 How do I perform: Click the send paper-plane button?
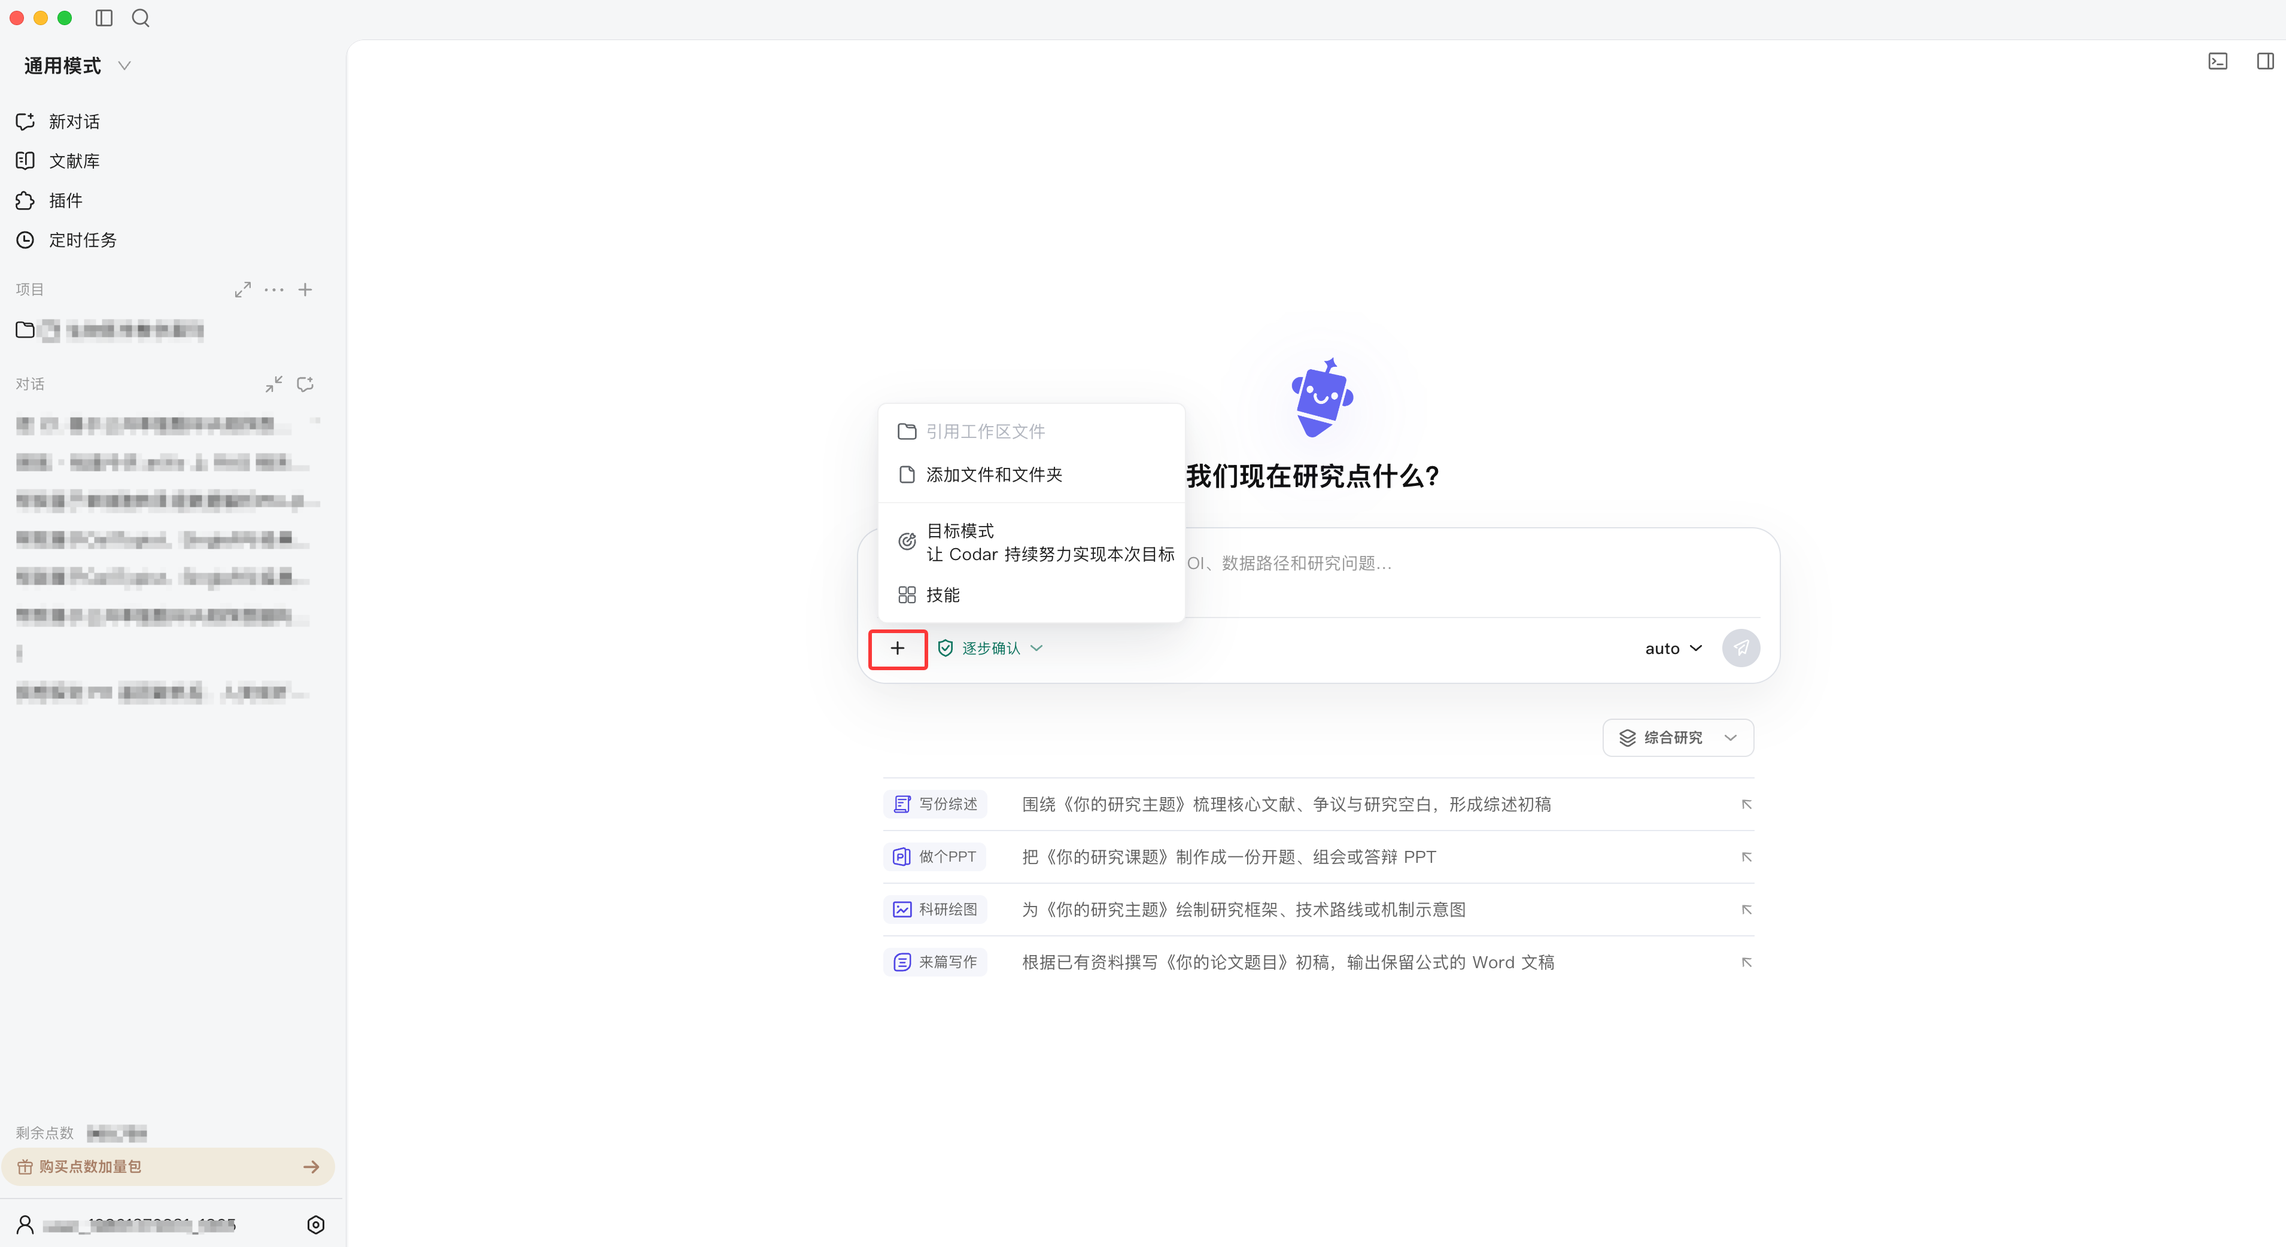click(1741, 648)
